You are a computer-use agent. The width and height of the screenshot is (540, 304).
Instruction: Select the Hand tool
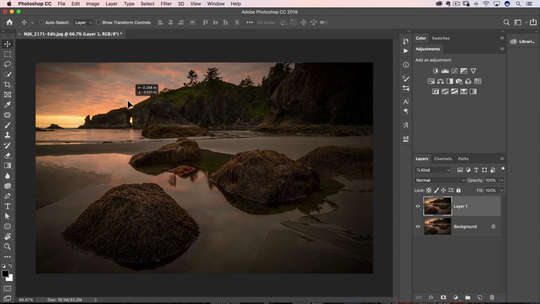7,237
